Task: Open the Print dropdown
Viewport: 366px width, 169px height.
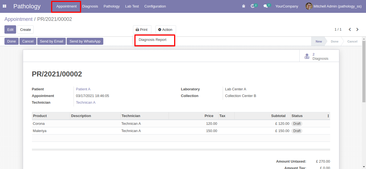Action: (x=142, y=29)
